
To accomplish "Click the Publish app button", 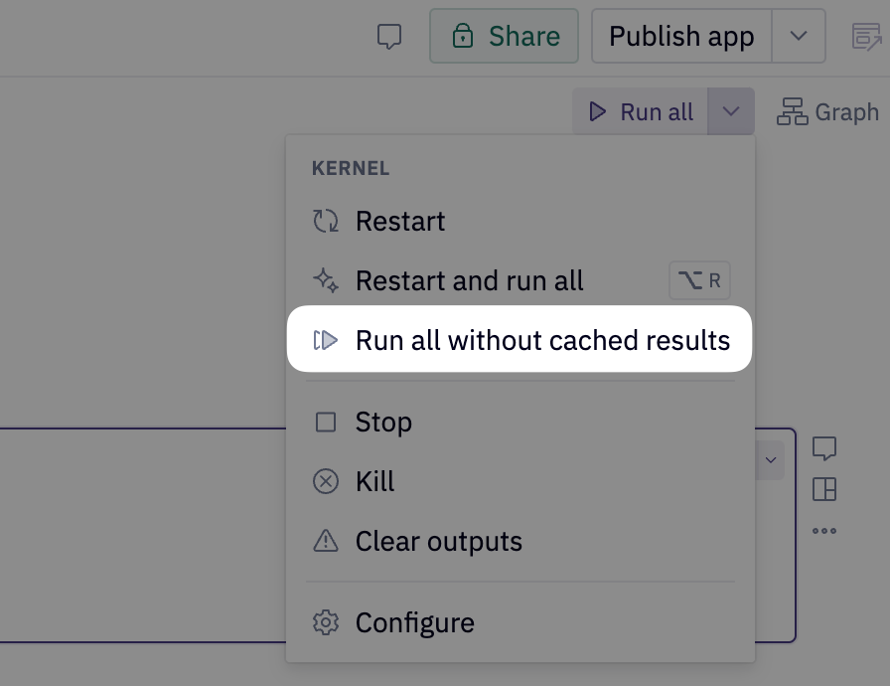I will pos(681,36).
